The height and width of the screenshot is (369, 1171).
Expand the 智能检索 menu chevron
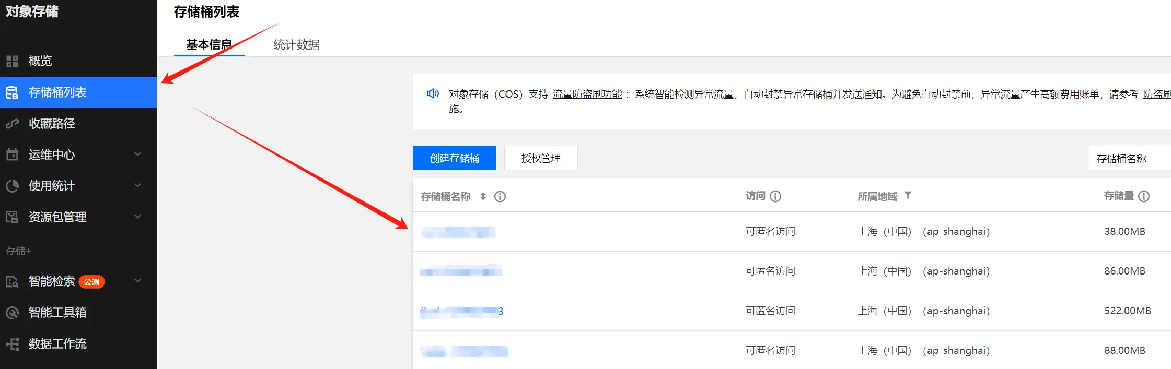138,281
